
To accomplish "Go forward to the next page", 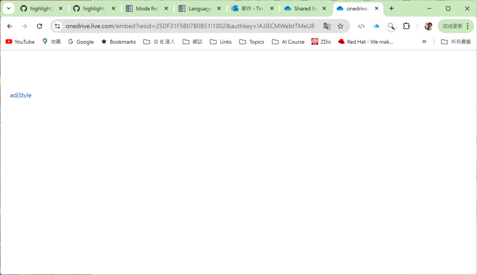I will (24, 26).
